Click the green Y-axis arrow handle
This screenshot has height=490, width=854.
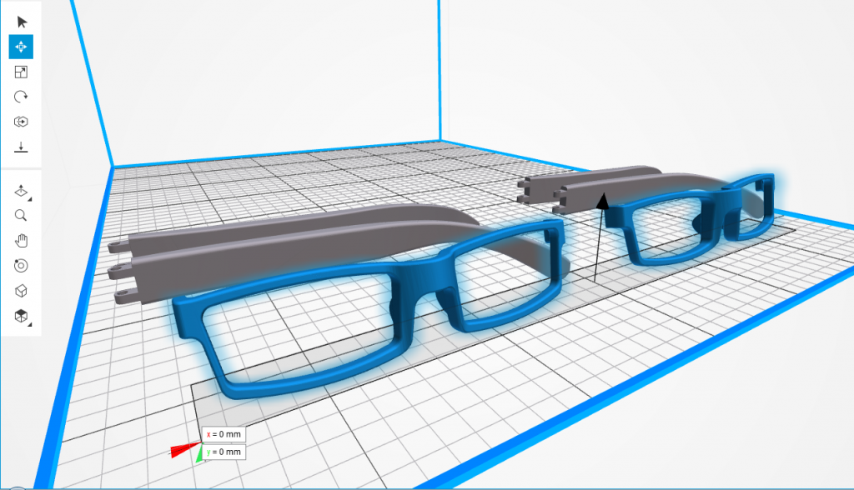point(199,455)
